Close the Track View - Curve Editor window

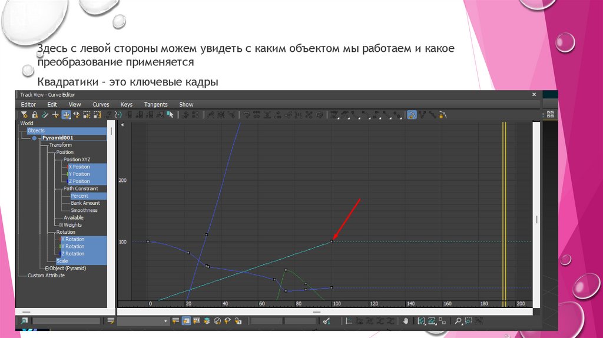click(x=534, y=95)
